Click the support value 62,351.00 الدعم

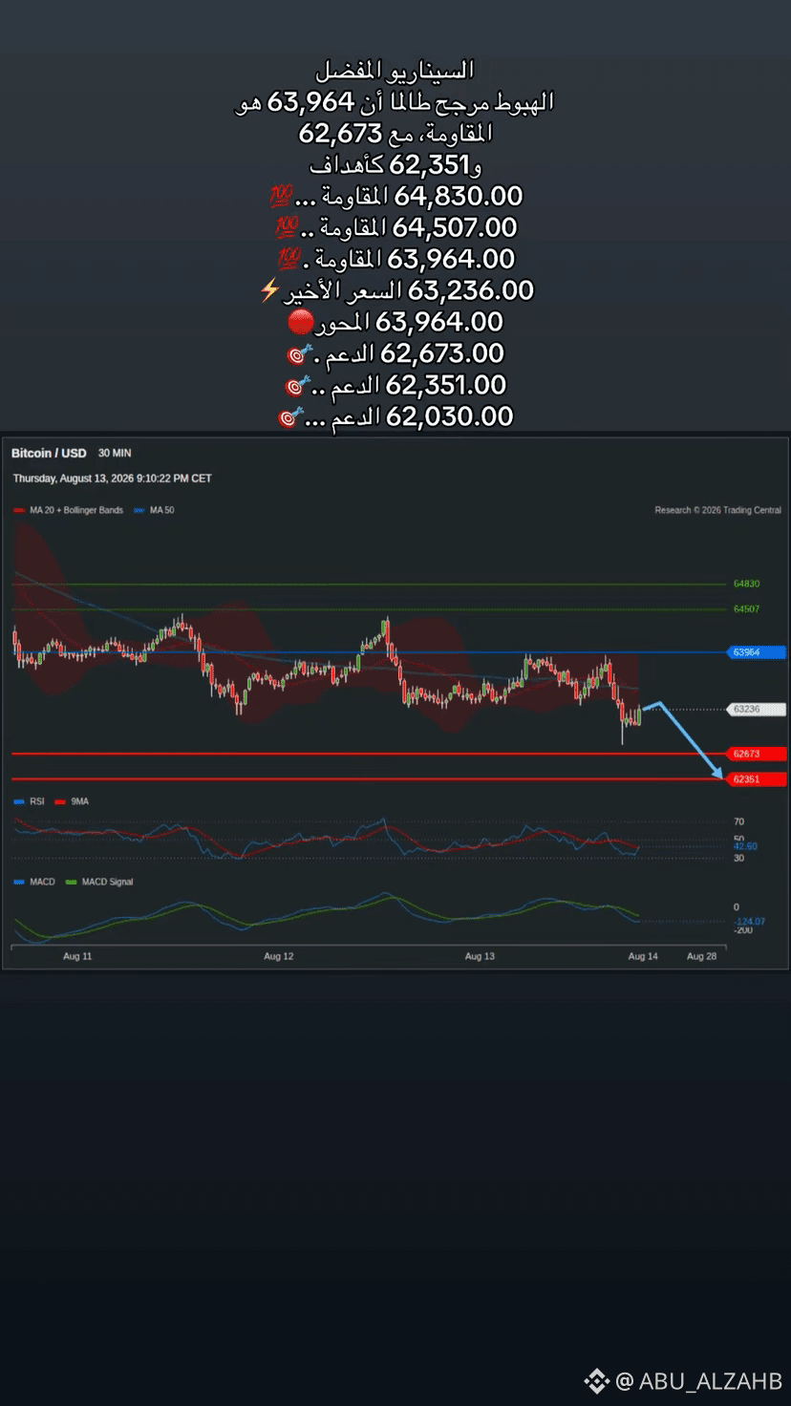click(x=409, y=385)
